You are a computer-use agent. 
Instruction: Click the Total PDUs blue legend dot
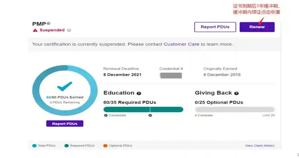pos(34,145)
